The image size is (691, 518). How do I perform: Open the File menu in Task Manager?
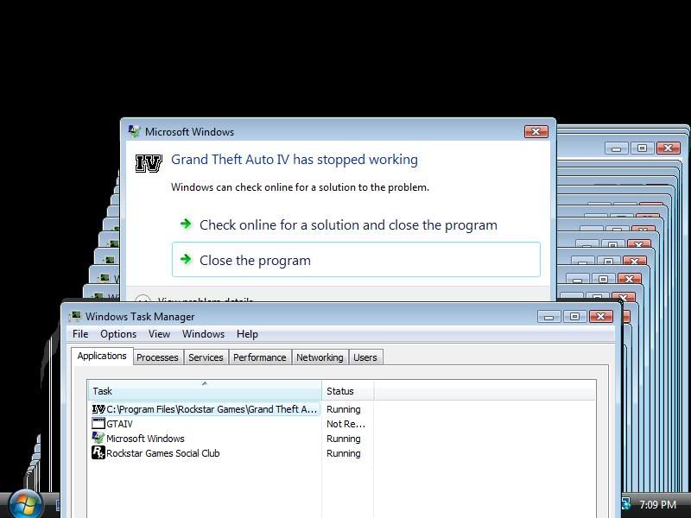coord(80,334)
